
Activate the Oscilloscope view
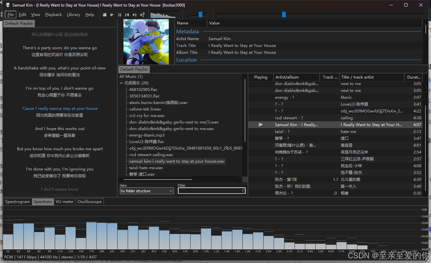point(90,201)
